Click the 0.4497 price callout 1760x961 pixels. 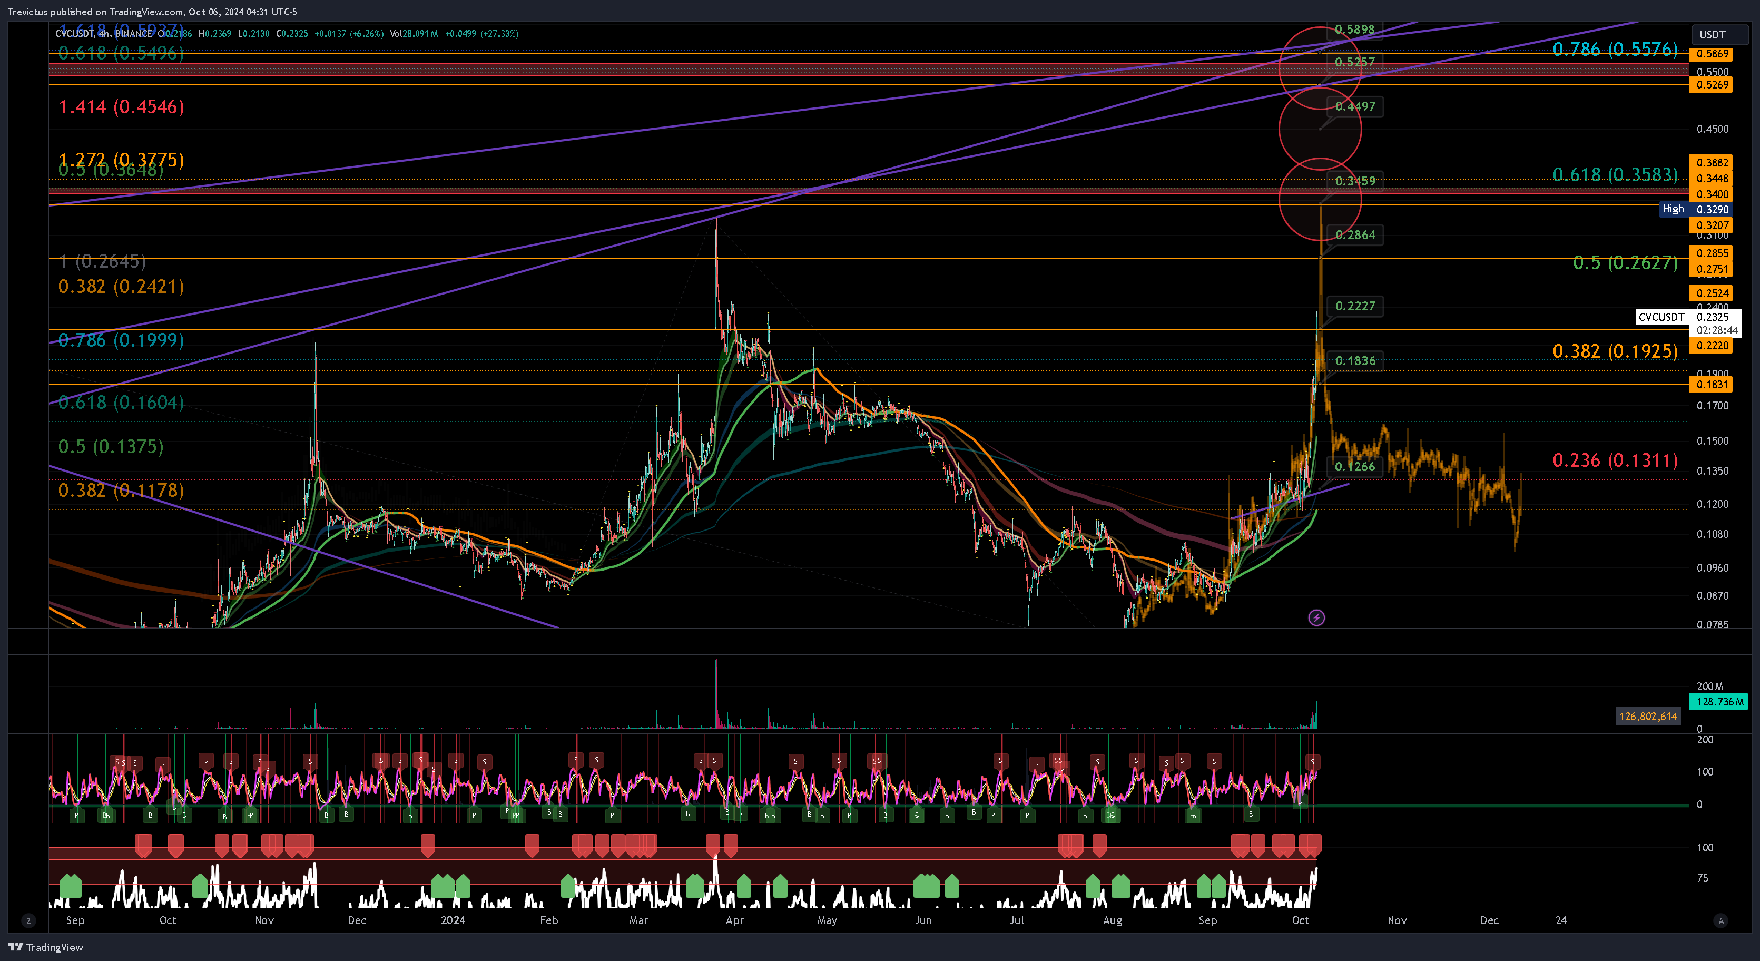[1355, 106]
